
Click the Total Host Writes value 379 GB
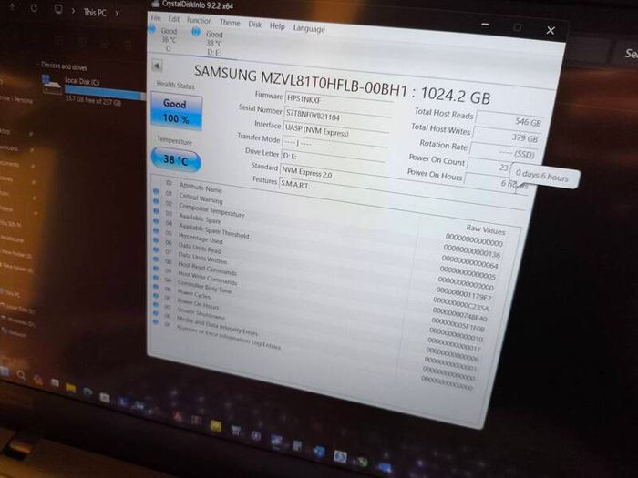tap(507, 137)
